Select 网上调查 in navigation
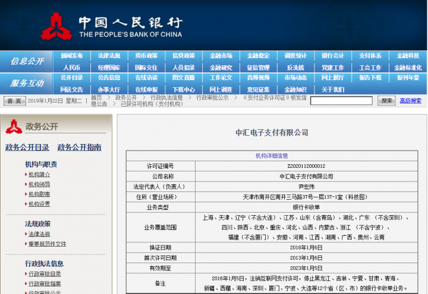 point(221,90)
